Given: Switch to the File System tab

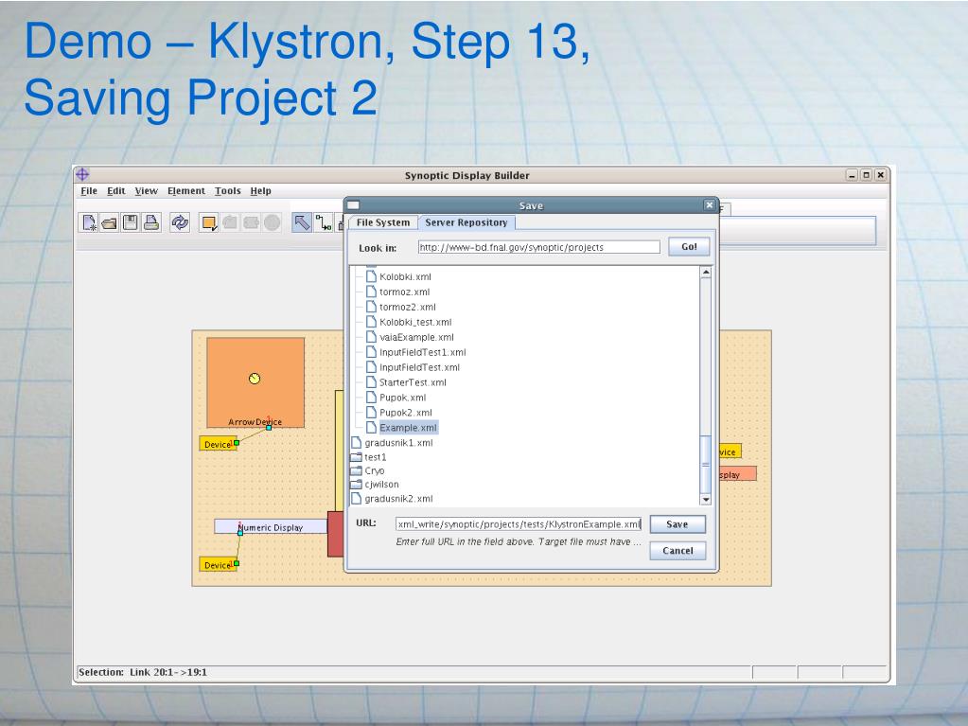Looking at the screenshot, I should [x=383, y=222].
